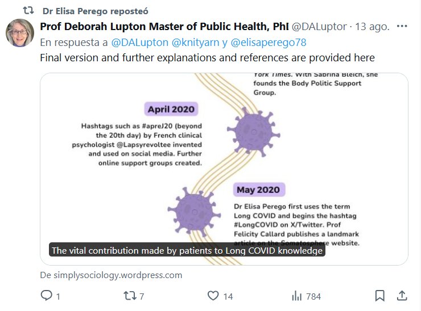Image resolution: width=421 pixels, height=311 pixels.
Task: Click the 13 ago. timestamp
Action: (373, 27)
